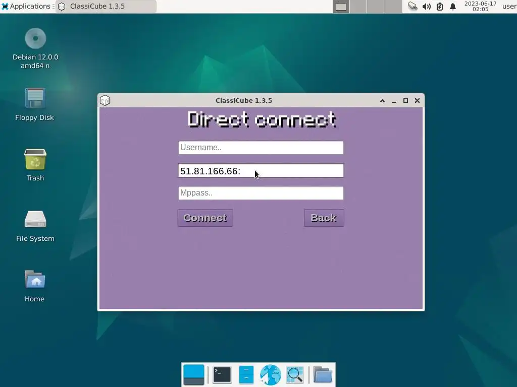Open the volume control icon
Viewport: 517px width, 387px height.
pyautogui.click(x=426, y=6)
